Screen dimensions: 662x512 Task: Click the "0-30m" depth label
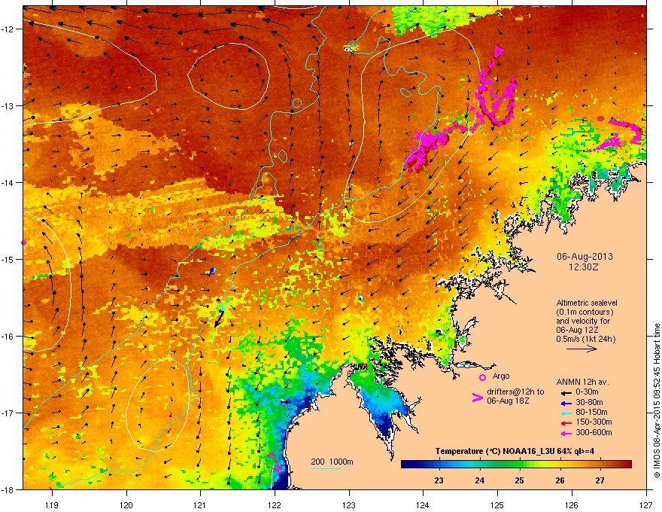587,392
